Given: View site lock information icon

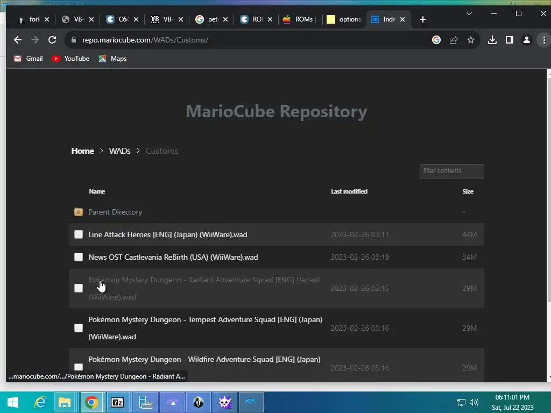Looking at the screenshot, I should pos(73,40).
